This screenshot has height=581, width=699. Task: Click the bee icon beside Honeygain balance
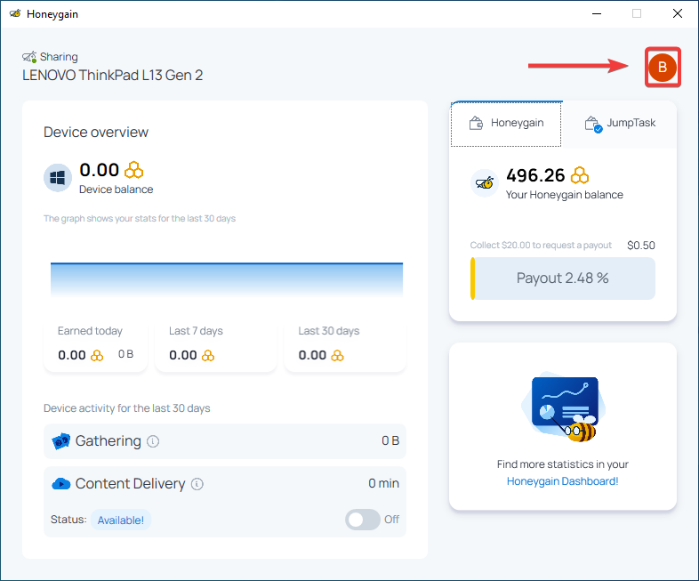tap(485, 182)
